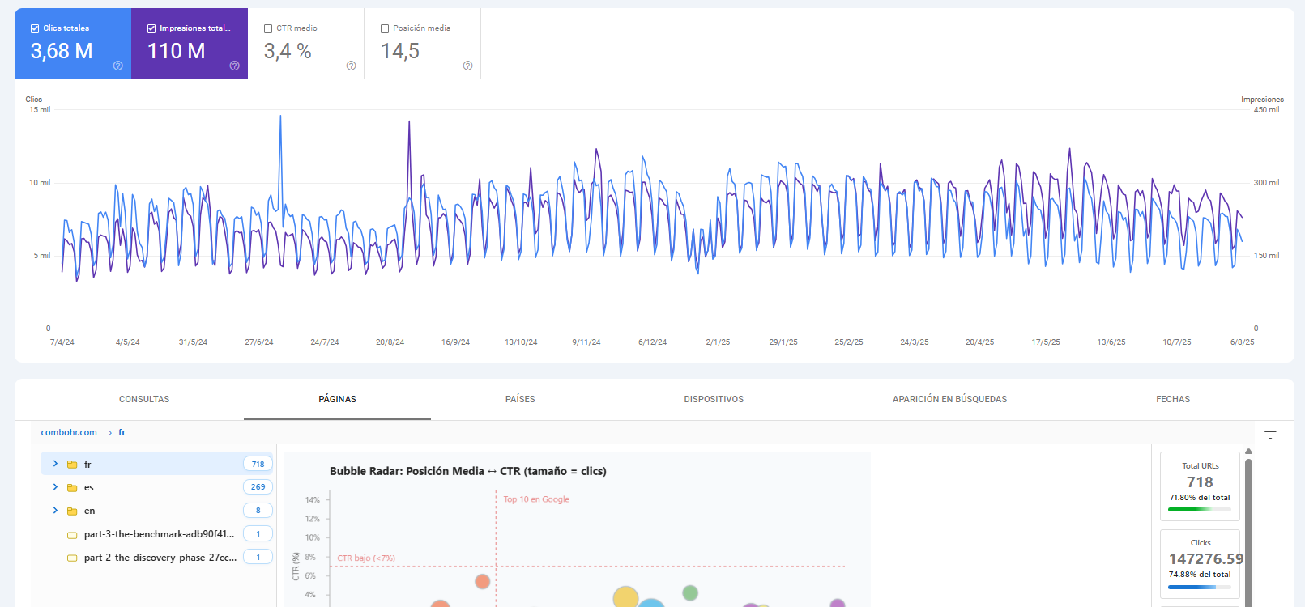This screenshot has height=607, width=1305.
Task: Click the 71.80% del total text
Action: pos(1200,498)
